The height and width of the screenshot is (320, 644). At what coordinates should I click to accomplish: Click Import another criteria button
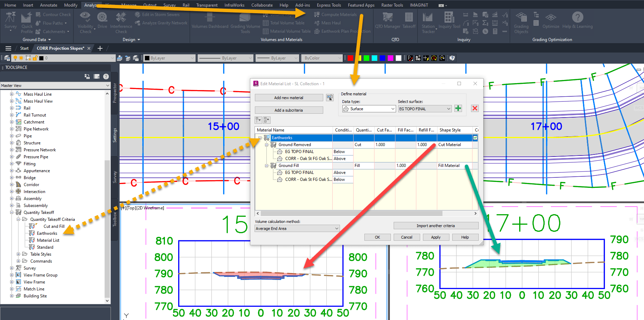436,226
